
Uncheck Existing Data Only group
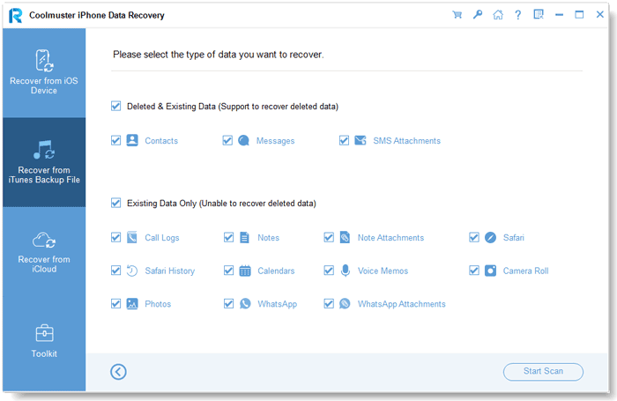pos(115,203)
